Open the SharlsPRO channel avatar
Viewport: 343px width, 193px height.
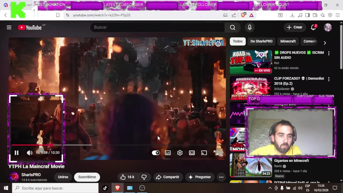14,177
